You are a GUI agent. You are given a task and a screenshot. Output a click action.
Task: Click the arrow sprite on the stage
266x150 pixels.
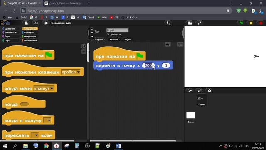click(256, 57)
